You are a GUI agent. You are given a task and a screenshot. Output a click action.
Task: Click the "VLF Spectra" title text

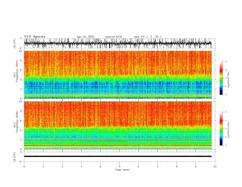[x=35, y=37]
